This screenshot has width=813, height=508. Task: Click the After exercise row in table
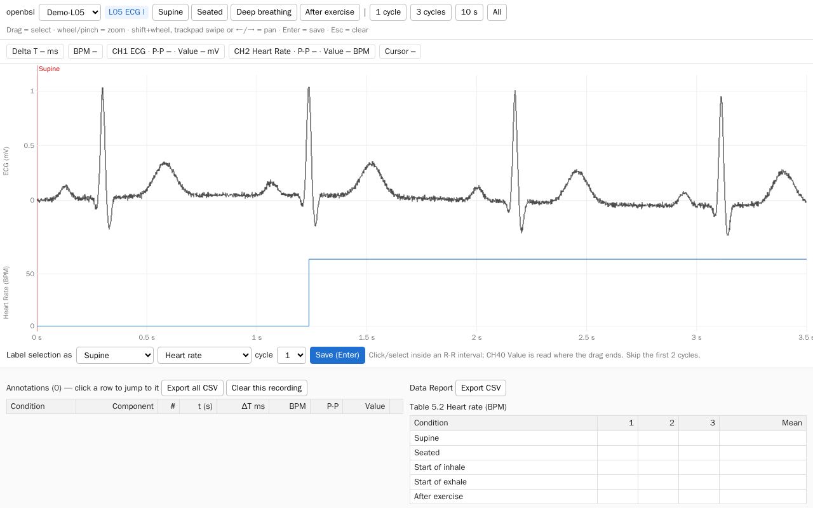[608, 497]
